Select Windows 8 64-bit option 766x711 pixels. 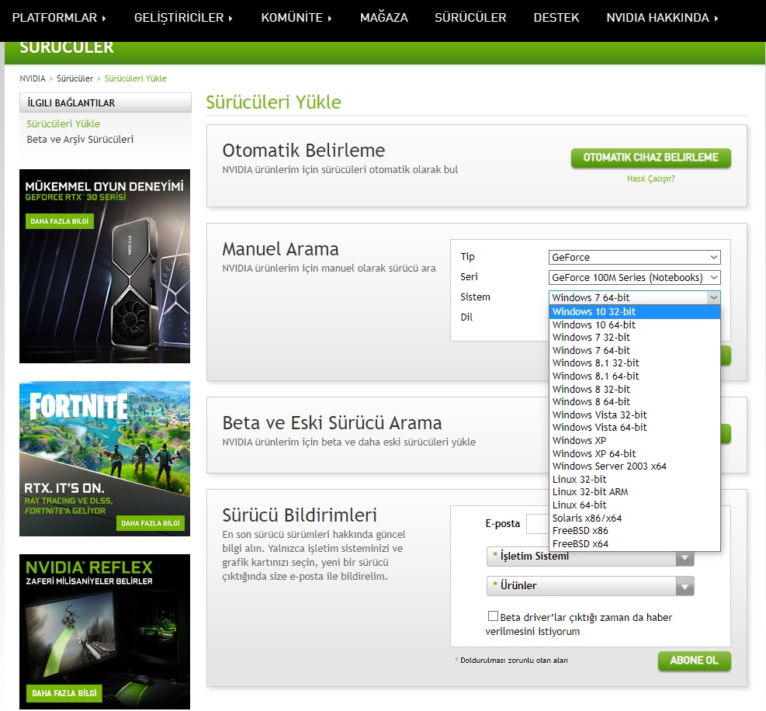pyautogui.click(x=635, y=401)
